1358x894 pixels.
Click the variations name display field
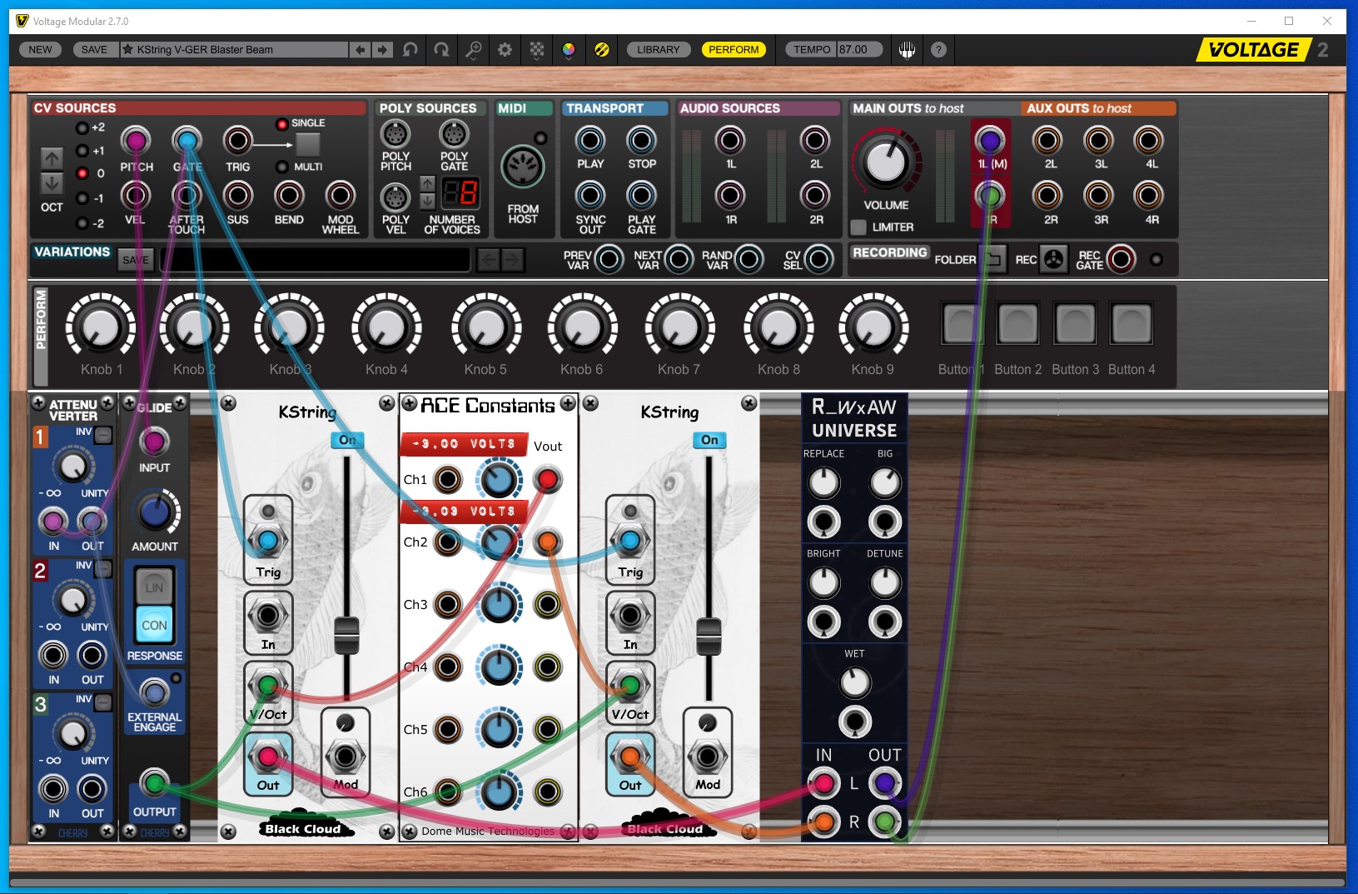(x=316, y=260)
